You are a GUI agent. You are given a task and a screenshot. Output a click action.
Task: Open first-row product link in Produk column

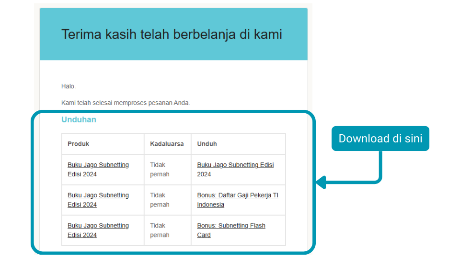[98, 170]
